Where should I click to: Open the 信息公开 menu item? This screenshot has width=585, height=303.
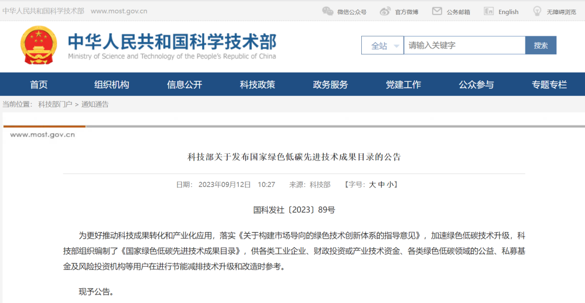coord(184,85)
